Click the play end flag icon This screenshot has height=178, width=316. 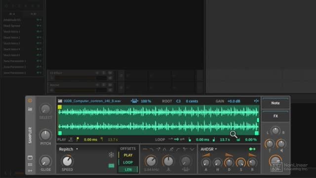pos(102,139)
